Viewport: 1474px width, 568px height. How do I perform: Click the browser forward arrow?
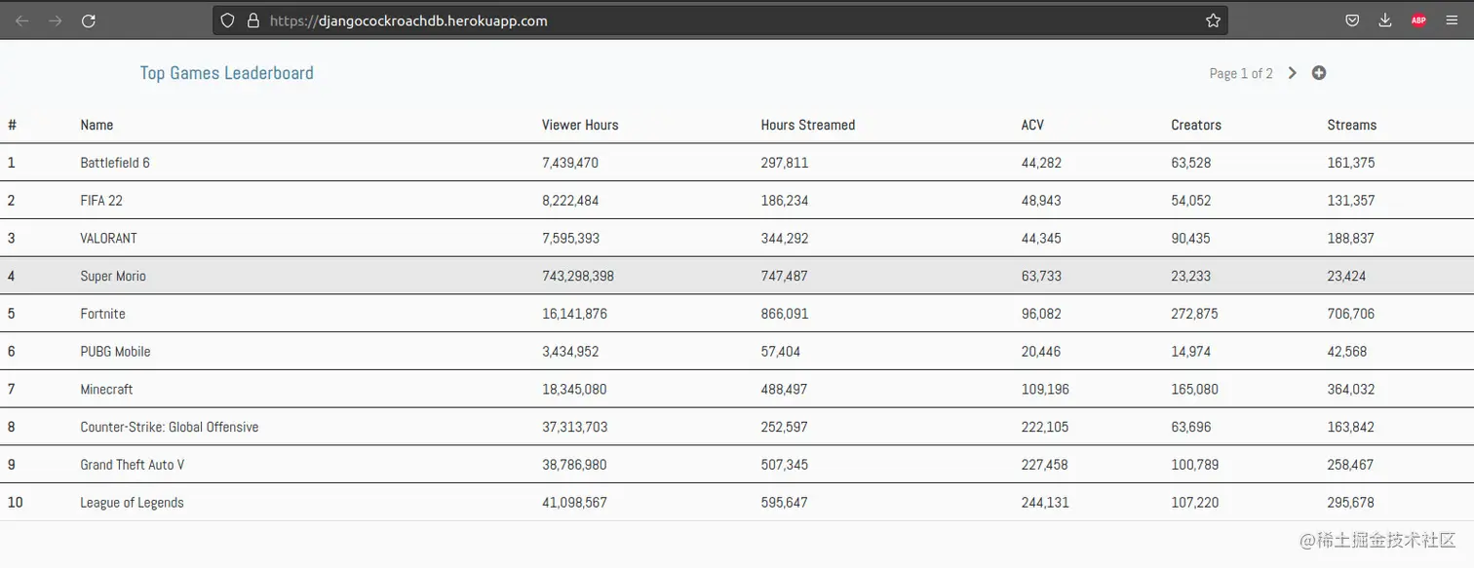point(56,20)
